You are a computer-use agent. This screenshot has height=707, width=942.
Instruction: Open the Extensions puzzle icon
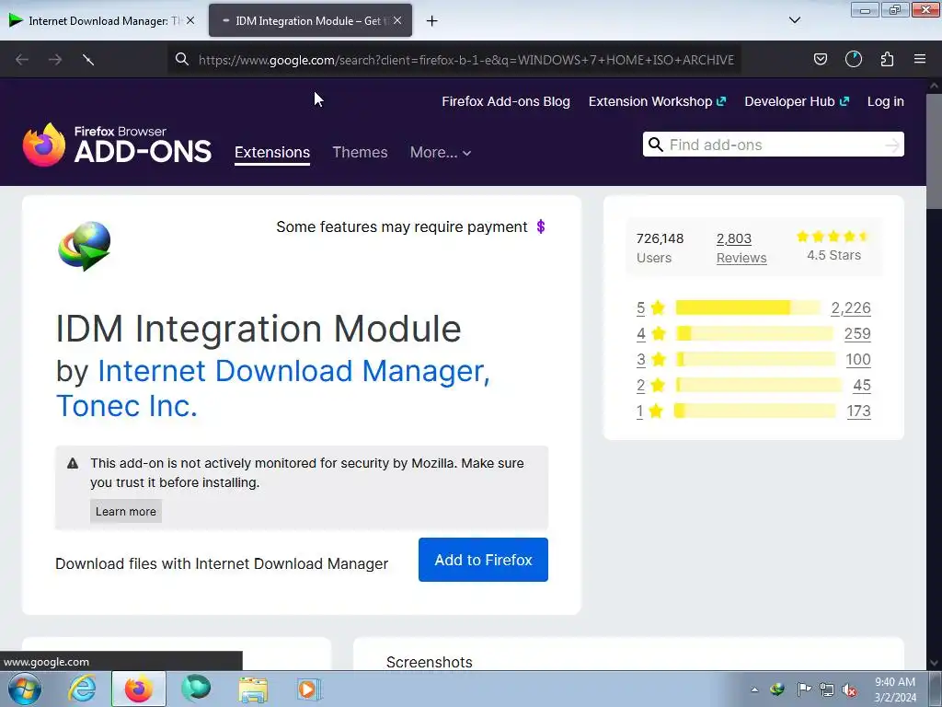[x=887, y=59]
